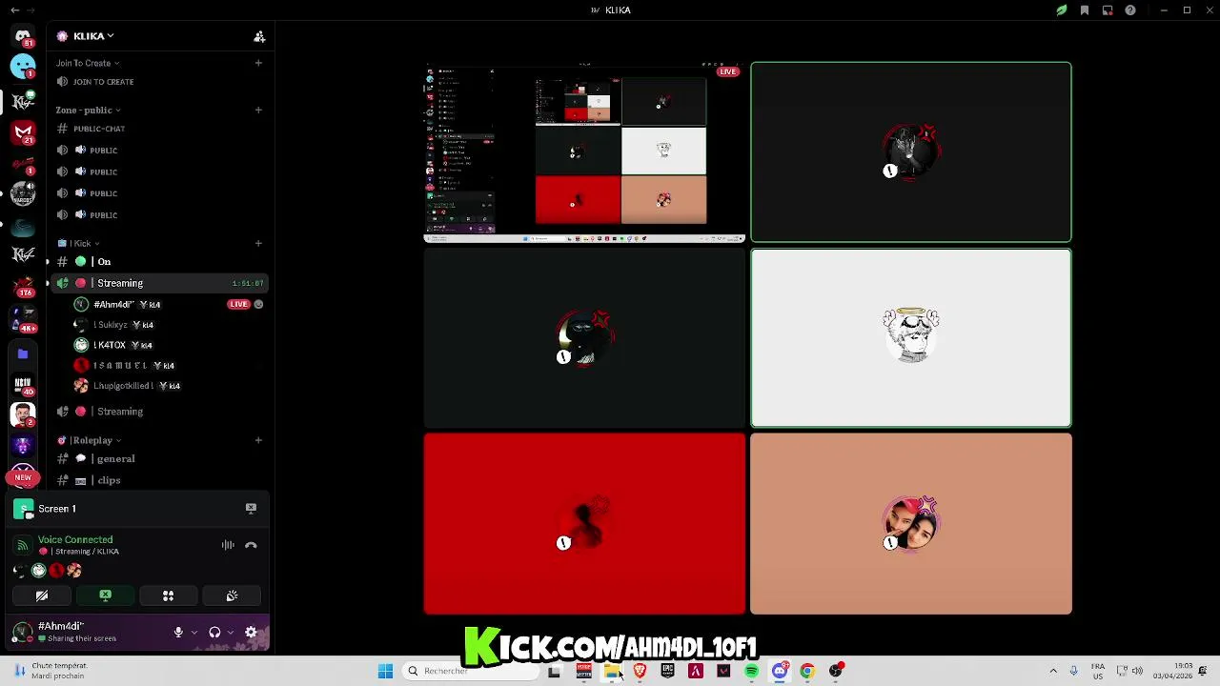Viewport: 1220px width, 686px height.
Task: Add channel to Roleplay category
Action: coord(258,440)
